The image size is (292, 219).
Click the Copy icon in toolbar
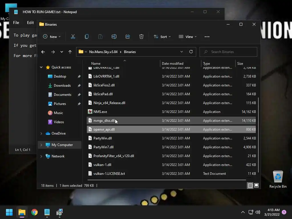point(87,37)
